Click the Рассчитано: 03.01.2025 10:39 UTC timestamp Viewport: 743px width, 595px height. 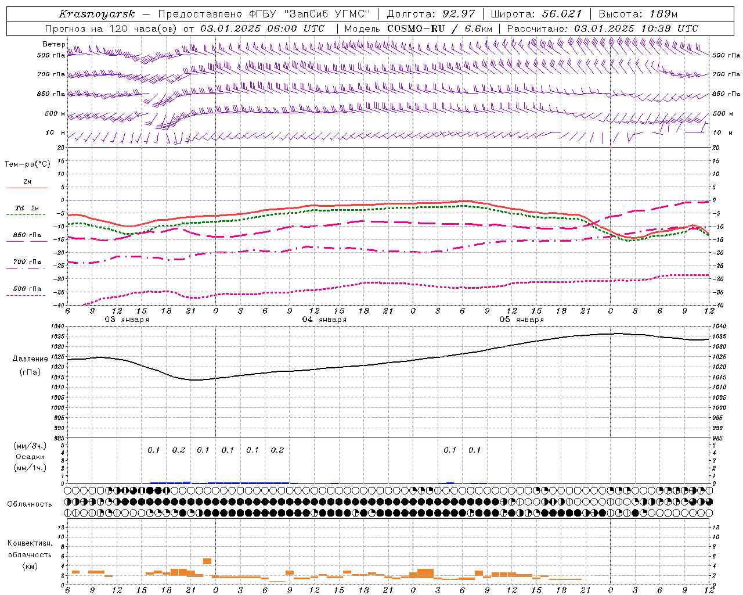coord(603,28)
